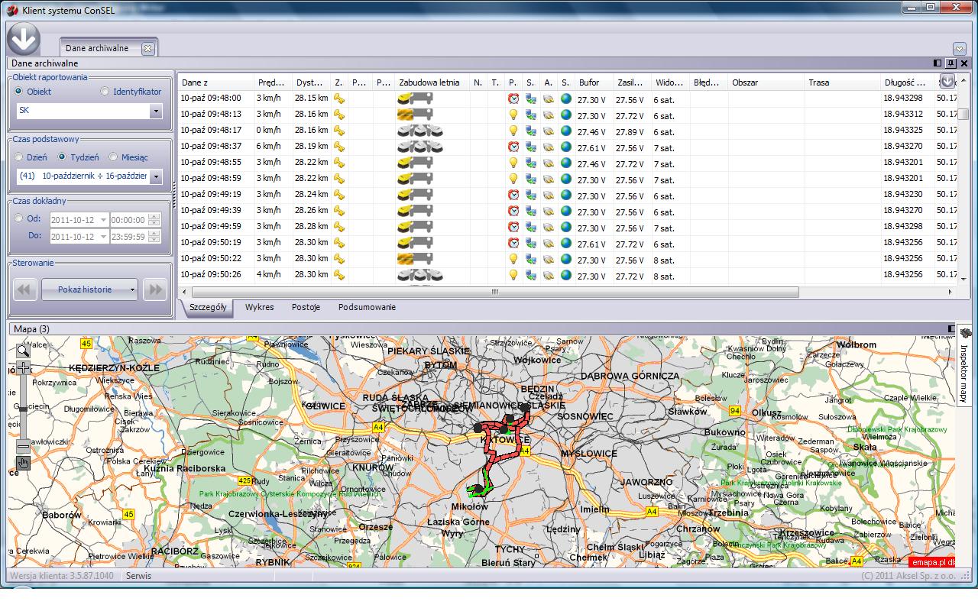
Task: Click the grid's blue down-arrow column button
Action: point(947,82)
